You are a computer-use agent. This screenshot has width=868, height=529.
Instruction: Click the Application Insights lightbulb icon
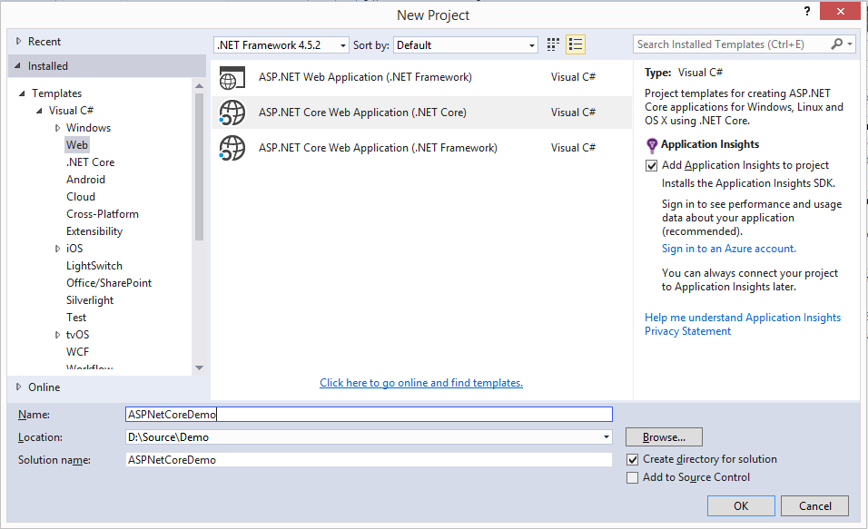pyautogui.click(x=651, y=145)
